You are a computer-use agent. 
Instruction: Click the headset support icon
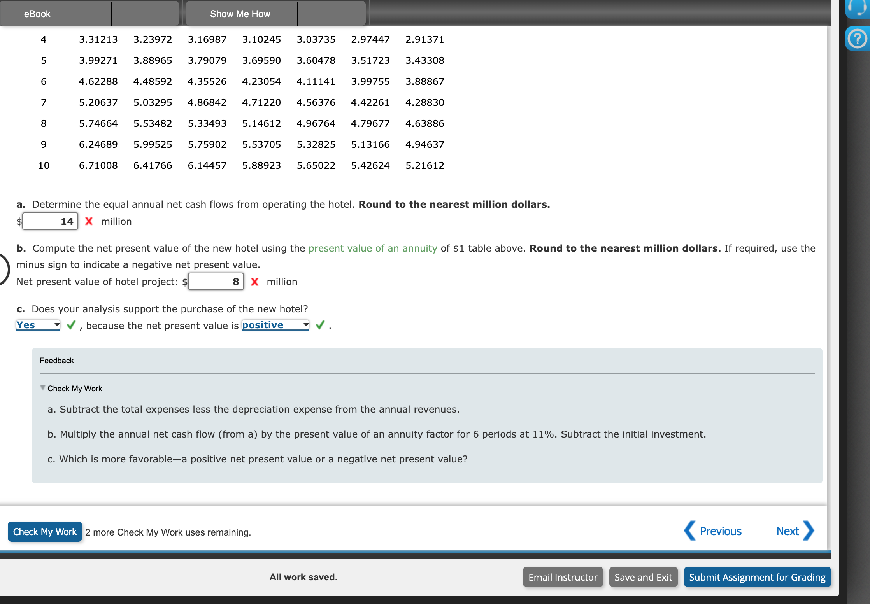857,8
